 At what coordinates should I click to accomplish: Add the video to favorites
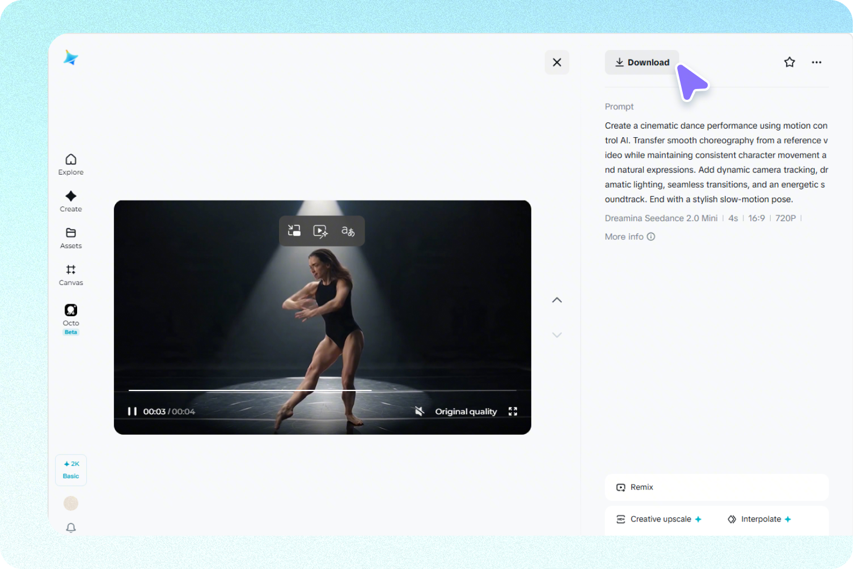(x=789, y=62)
